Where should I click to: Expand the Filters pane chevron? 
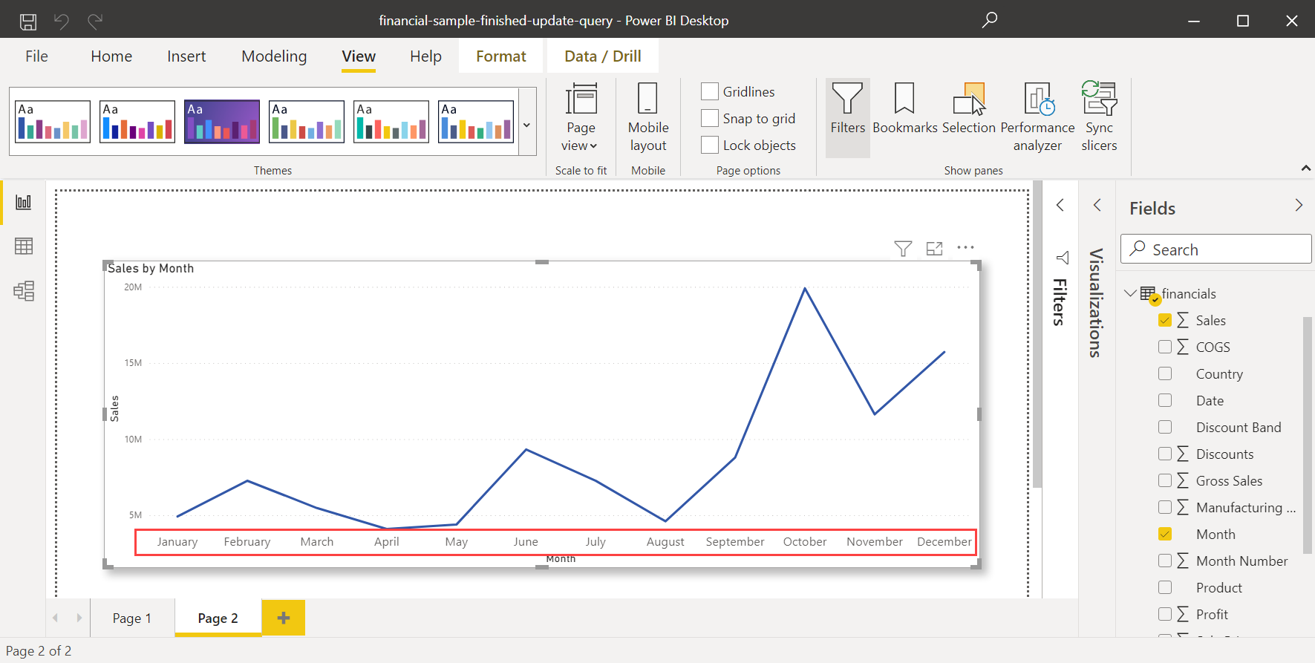[x=1060, y=205]
